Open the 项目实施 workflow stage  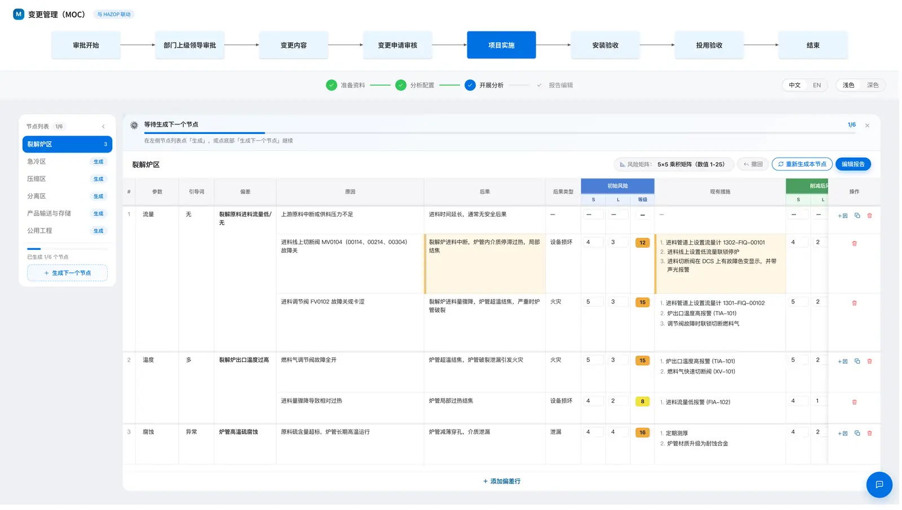point(501,45)
